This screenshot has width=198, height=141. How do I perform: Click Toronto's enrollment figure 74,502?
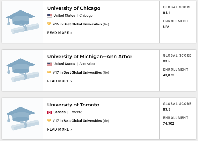point(169,123)
